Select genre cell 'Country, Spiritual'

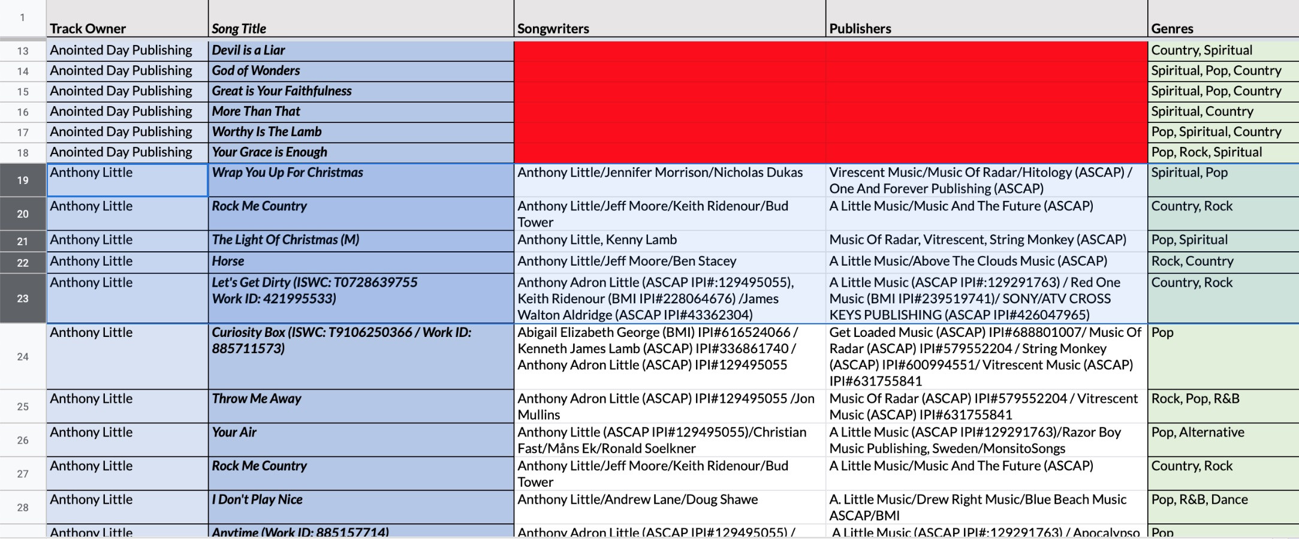point(1223,51)
